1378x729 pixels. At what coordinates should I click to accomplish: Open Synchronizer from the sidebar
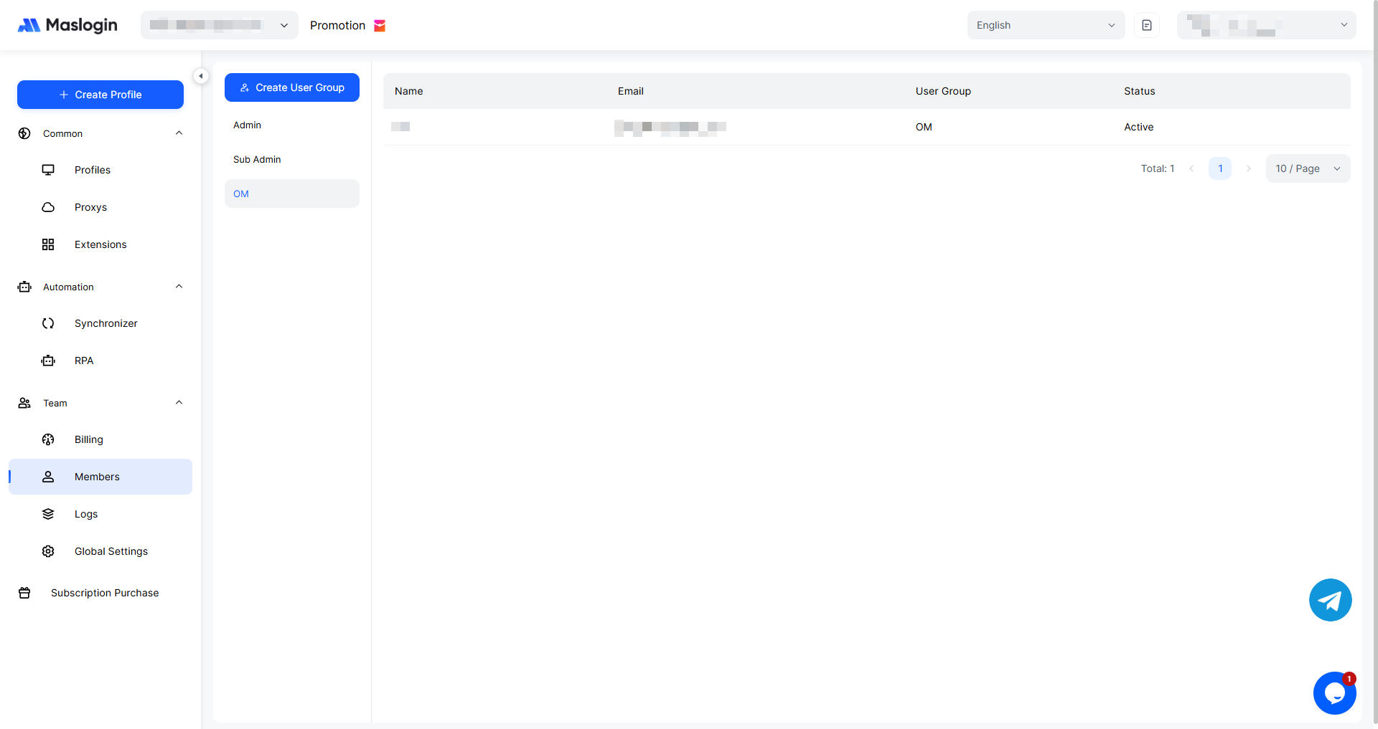click(x=106, y=323)
